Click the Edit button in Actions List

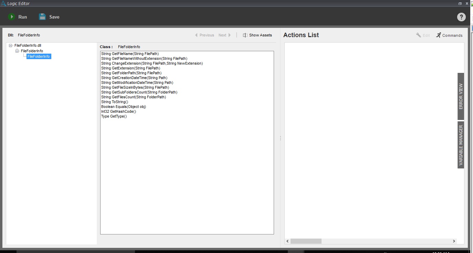[423, 35]
